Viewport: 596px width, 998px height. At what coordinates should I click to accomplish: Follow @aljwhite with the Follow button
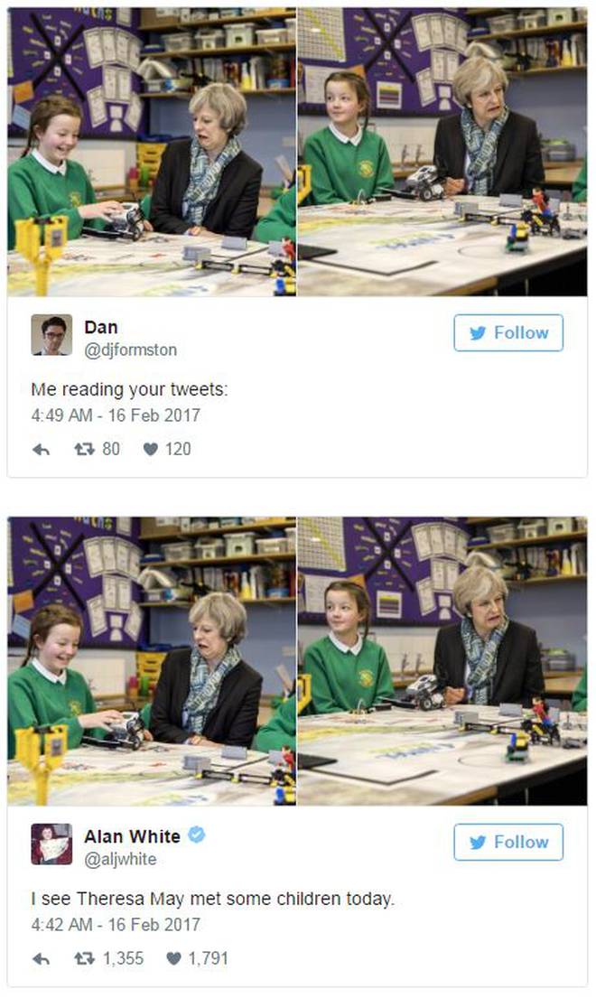(x=508, y=842)
